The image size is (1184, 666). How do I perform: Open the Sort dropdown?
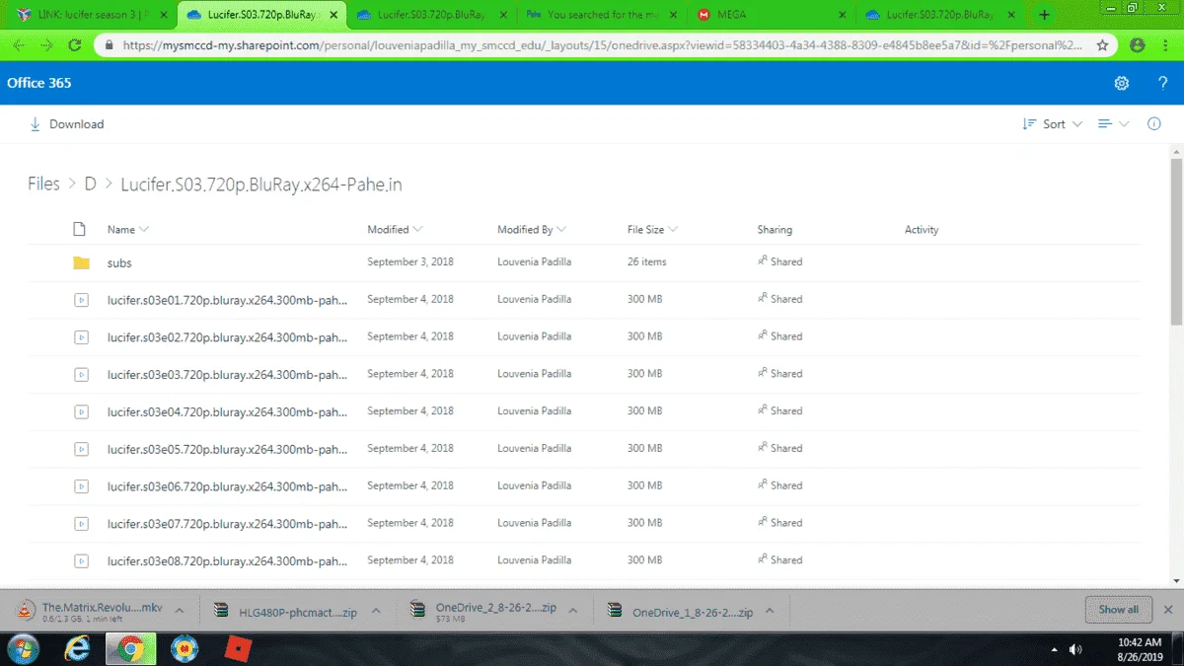pos(1053,124)
